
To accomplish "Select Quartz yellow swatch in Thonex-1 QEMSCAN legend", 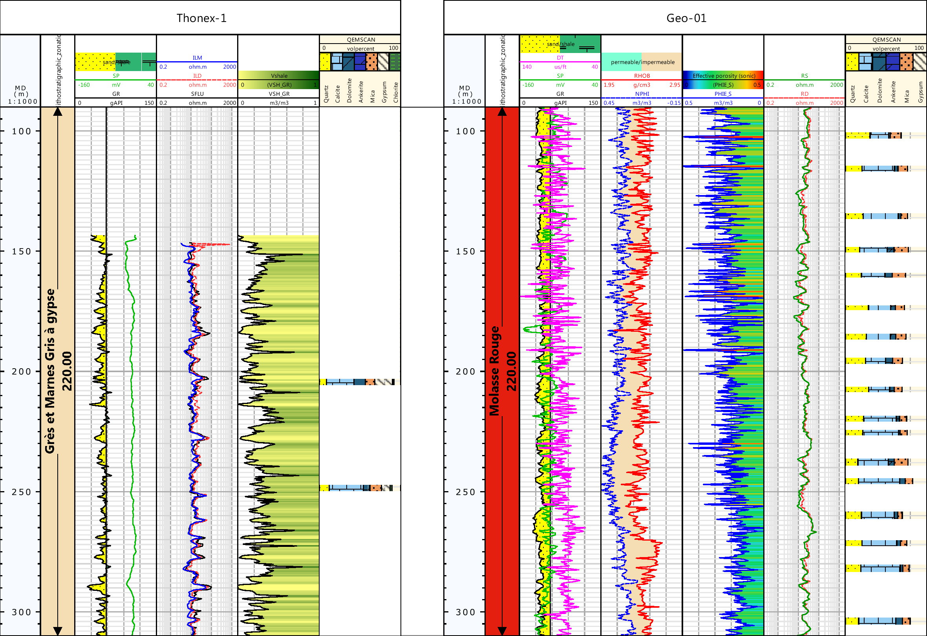I will [x=325, y=62].
